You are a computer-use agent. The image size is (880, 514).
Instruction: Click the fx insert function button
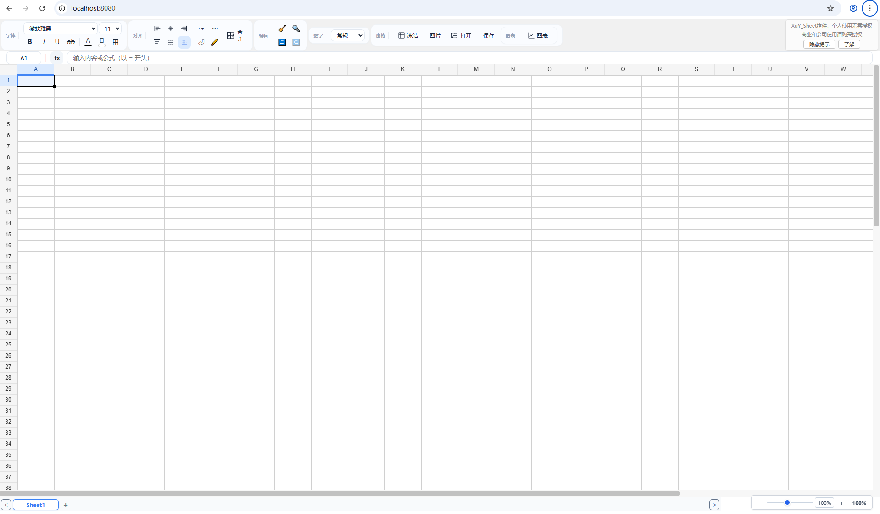click(x=57, y=58)
